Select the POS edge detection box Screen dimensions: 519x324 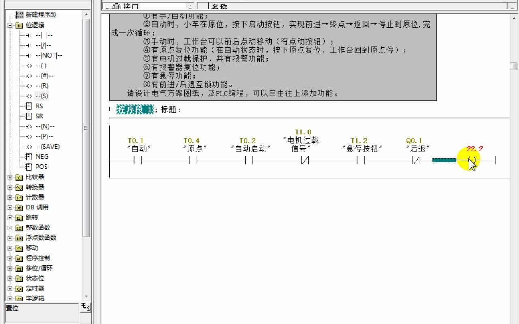(41, 167)
